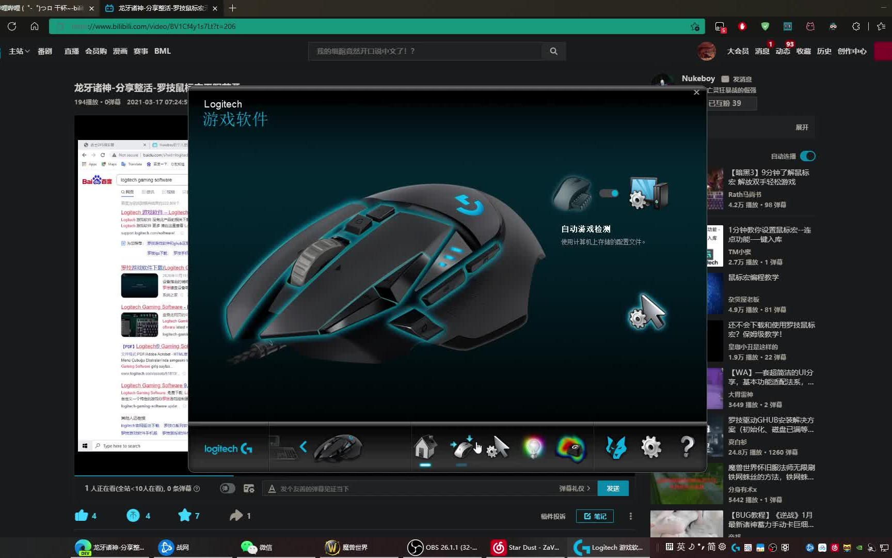Open 收藏 favorites
Screen dimensions: 892x558
803,51
